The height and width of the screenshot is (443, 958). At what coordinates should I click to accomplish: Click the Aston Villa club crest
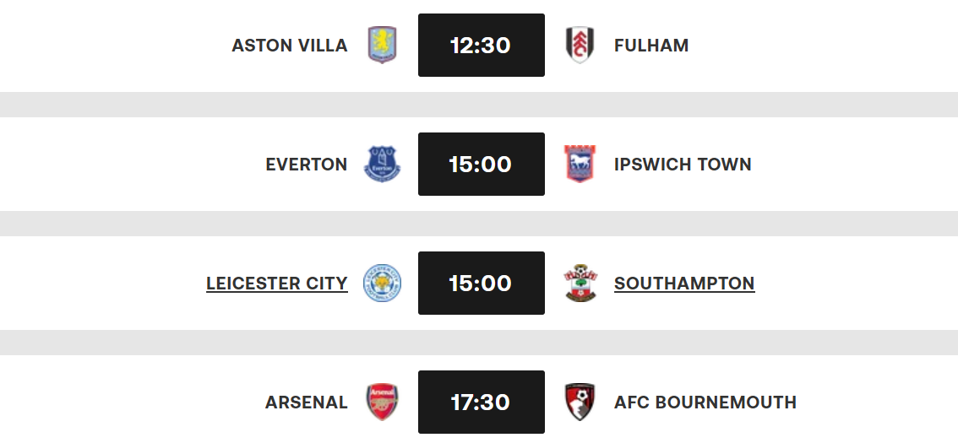point(382,46)
